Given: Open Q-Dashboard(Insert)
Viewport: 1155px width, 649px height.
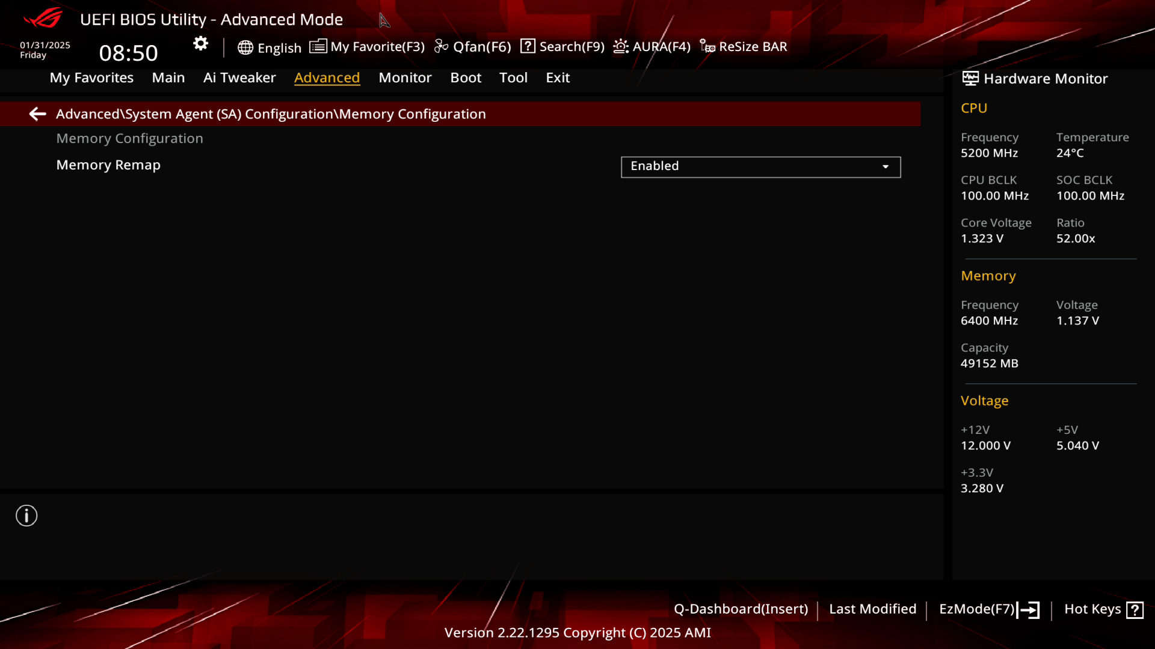Looking at the screenshot, I should (741, 609).
